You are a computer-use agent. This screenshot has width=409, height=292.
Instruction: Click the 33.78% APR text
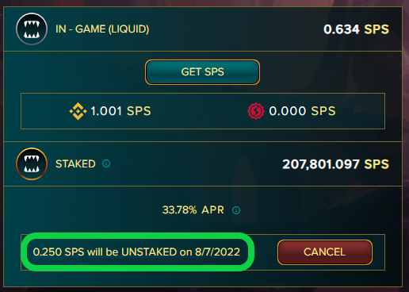193,210
